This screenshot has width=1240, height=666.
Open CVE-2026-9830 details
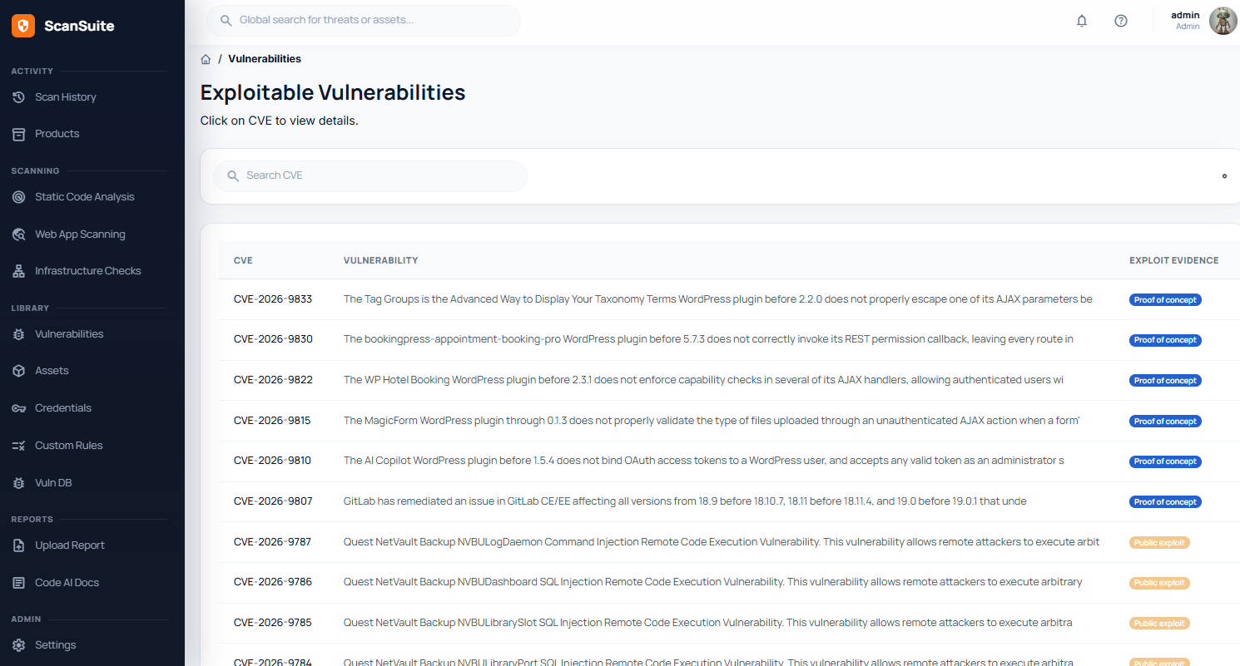tap(273, 339)
